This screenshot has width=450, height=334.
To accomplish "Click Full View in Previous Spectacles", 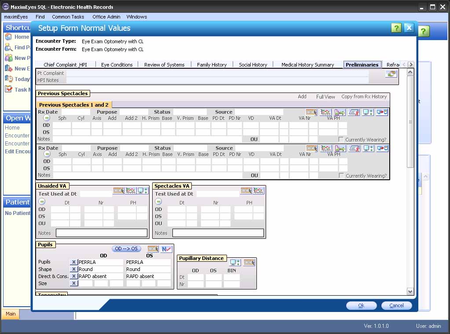I will point(326,96).
